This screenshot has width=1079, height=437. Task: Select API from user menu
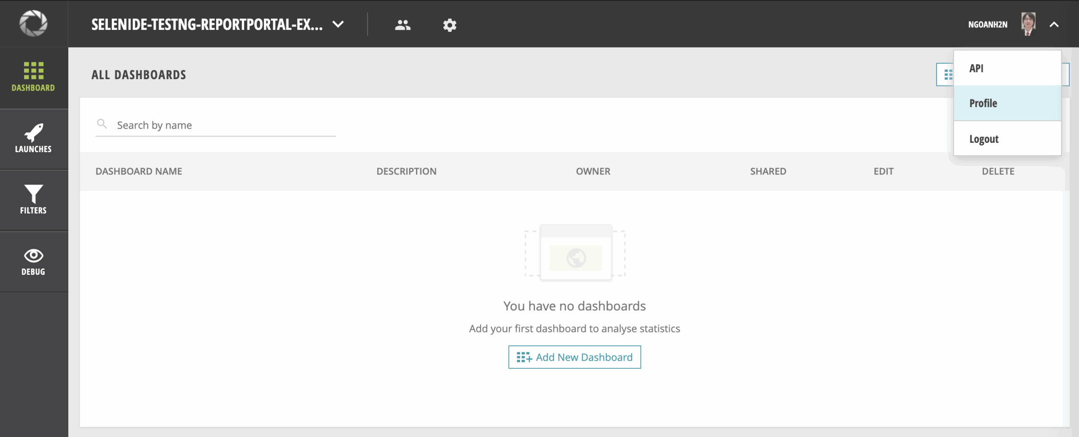tap(1007, 68)
